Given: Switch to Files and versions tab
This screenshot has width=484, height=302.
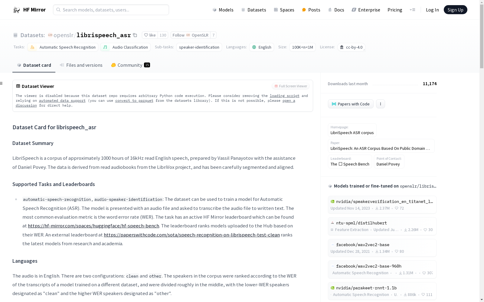Looking at the screenshot, I should (81, 65).
